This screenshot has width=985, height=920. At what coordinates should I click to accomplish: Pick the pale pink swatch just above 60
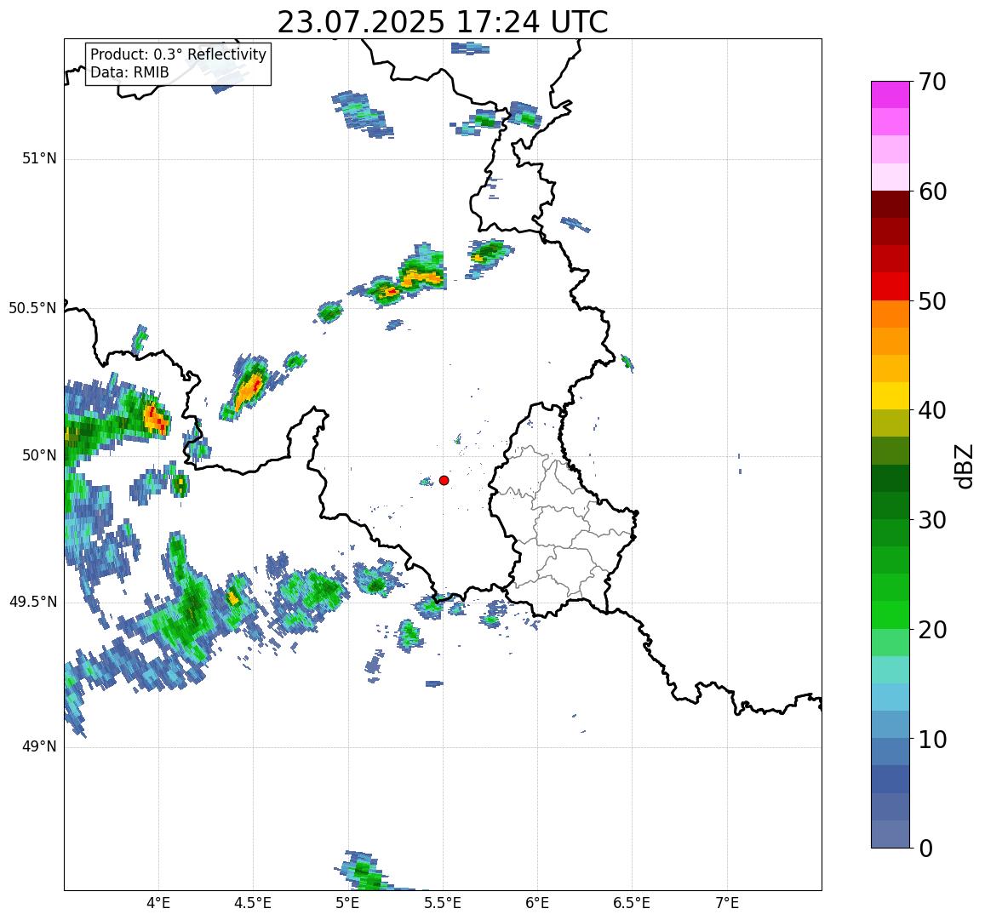891,177
